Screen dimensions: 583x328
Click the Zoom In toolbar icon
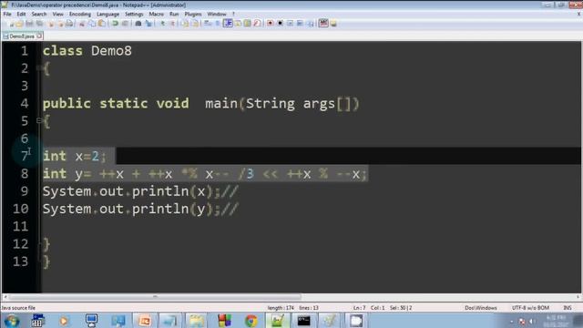[x=162, y=24]
